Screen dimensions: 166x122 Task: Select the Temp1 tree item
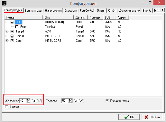click(20, 31)
